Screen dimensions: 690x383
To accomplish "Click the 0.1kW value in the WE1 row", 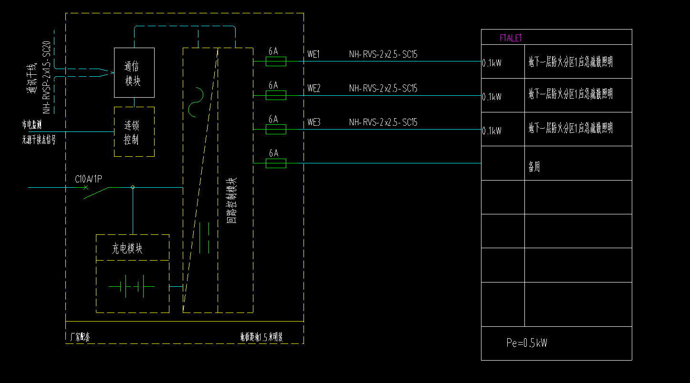I will (x=492, y=62).
